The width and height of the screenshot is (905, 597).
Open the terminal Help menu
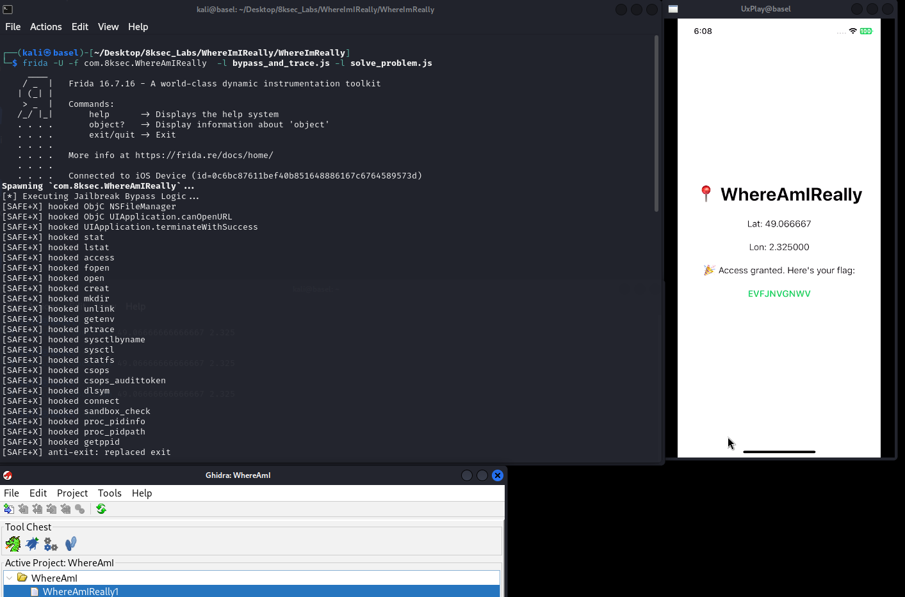click(138, 27)
